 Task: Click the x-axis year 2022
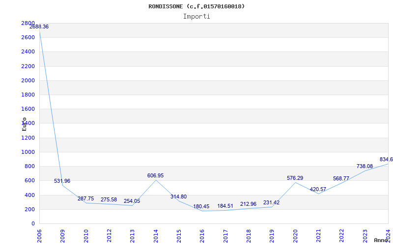click(x=342, y=236)
